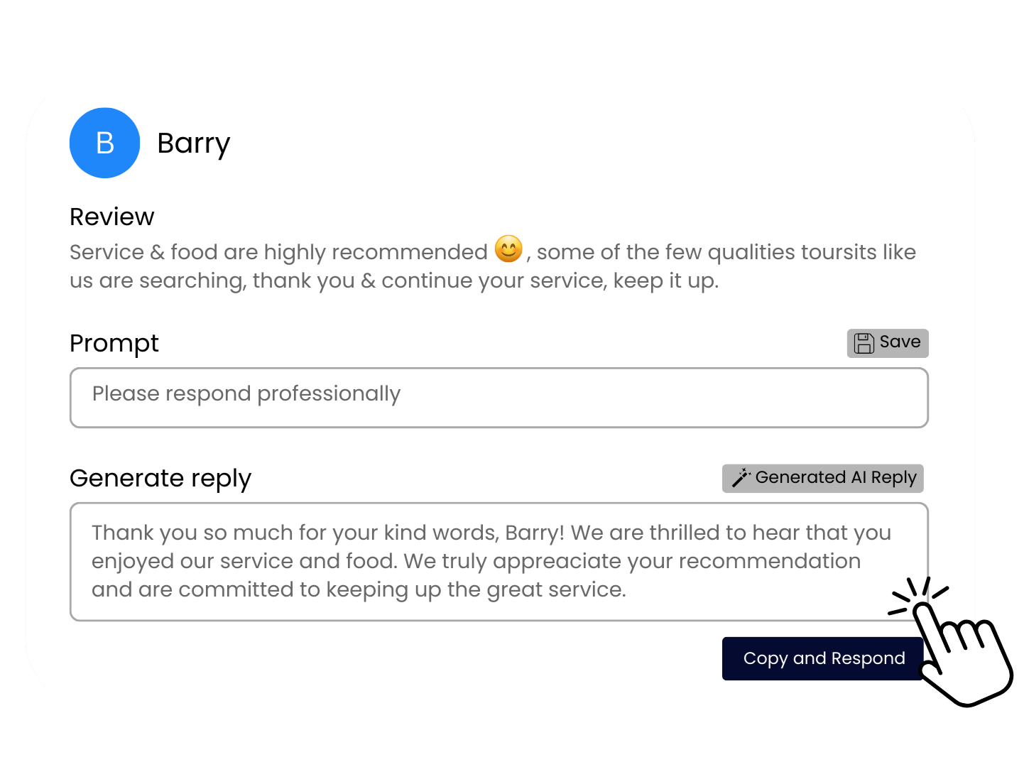Save the prompt with the Save button
1029x767 pixels.
click(888, 343)
